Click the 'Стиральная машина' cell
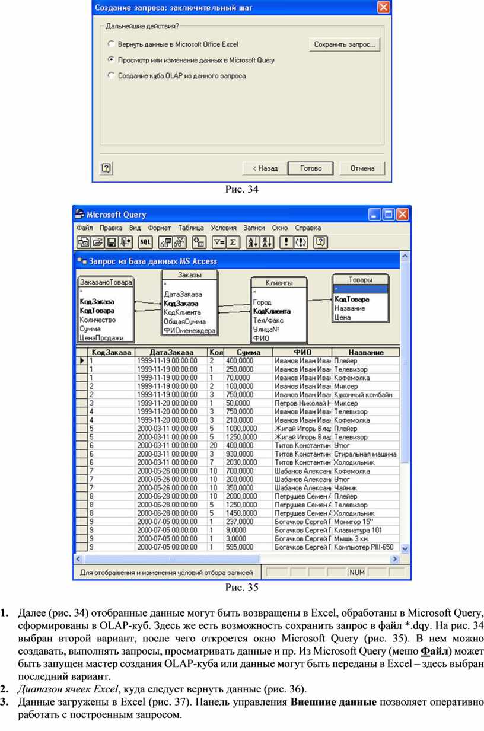This screenshot has width=484, height=731. [x=365, y=454]
